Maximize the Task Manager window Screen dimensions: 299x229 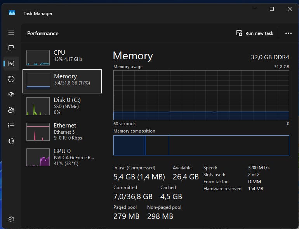click(272, 9)
